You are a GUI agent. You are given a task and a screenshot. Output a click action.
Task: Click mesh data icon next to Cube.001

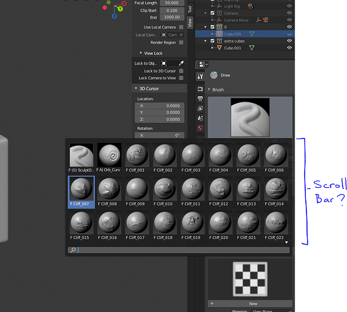[x=252, y=48]
